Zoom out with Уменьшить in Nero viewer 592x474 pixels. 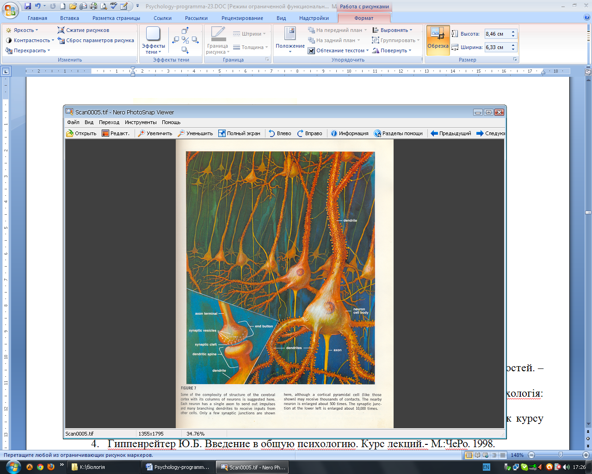(x=195, y=133)
